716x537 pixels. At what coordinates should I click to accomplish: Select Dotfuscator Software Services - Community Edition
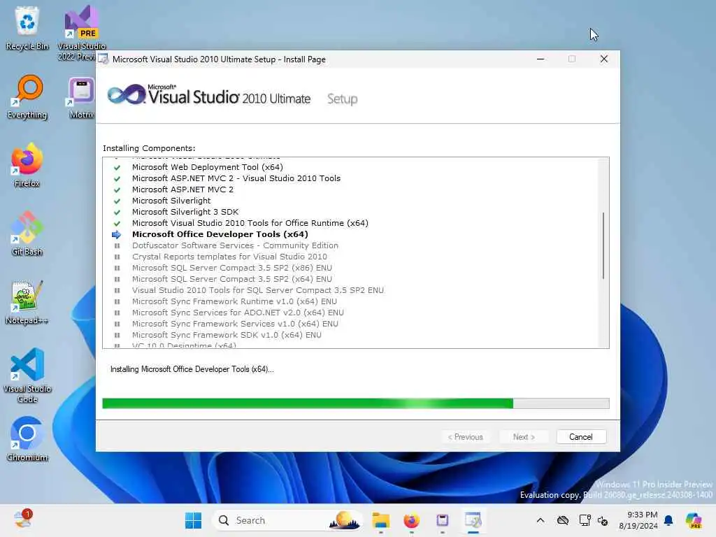pyautogui.click(x=235, y=245)
